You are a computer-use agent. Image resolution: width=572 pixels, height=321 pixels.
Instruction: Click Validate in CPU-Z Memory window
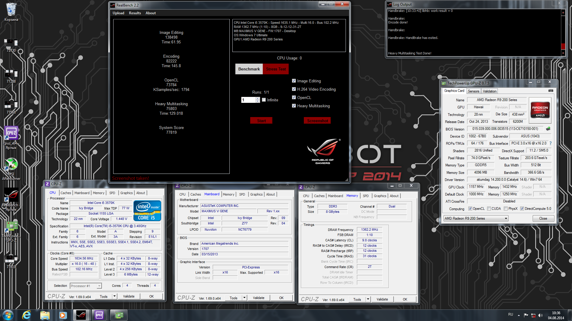point(382,299)
